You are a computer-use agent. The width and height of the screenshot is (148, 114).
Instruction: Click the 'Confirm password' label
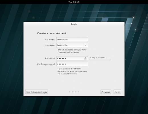pyautogui.click(x=46, y=64)
